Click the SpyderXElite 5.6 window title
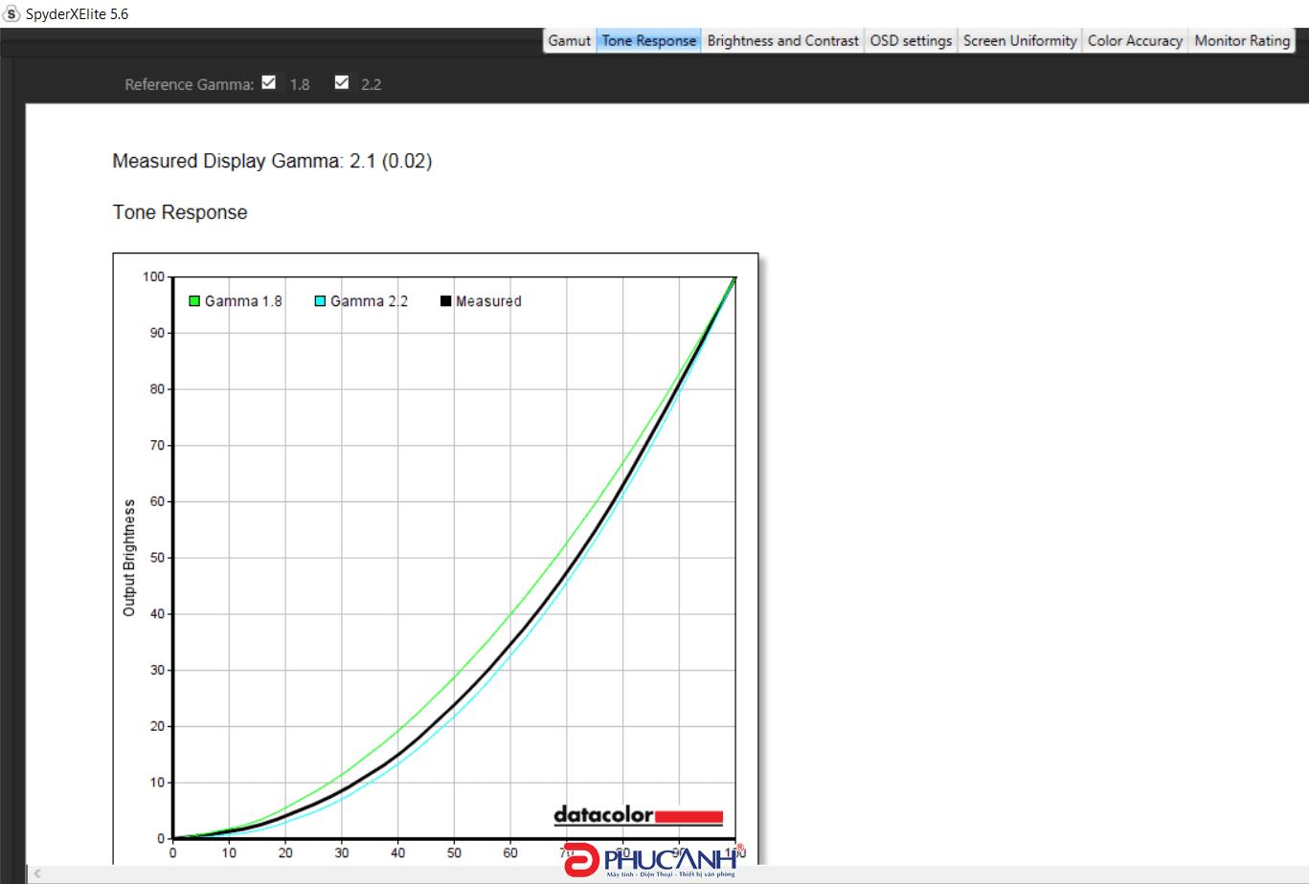Screen dimensions: 1309x884 [x=77, y=14]
